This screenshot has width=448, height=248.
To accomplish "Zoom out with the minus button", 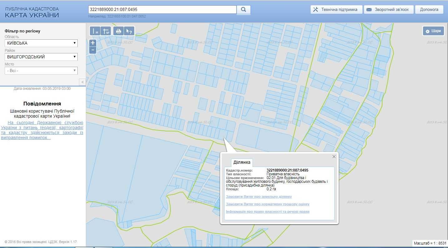I will [x=92, y=50].
